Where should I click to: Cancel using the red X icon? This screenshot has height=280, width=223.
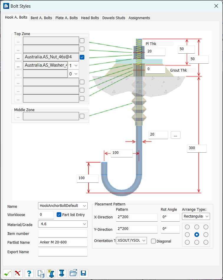pyautogui.click(x=18, y=273)
